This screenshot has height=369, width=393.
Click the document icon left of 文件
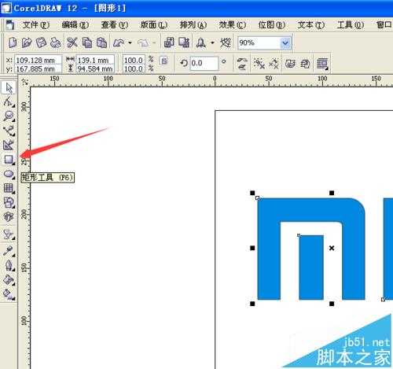10,25
